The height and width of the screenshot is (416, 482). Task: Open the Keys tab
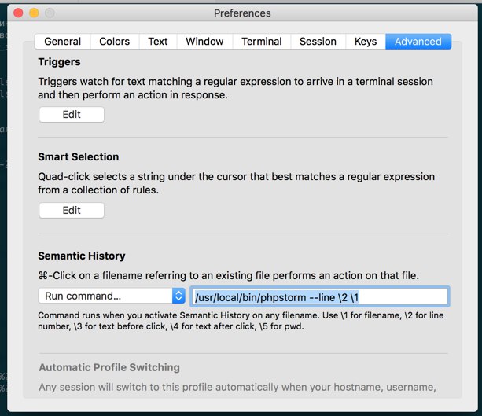pyautogui.click(x=366, y=42)
